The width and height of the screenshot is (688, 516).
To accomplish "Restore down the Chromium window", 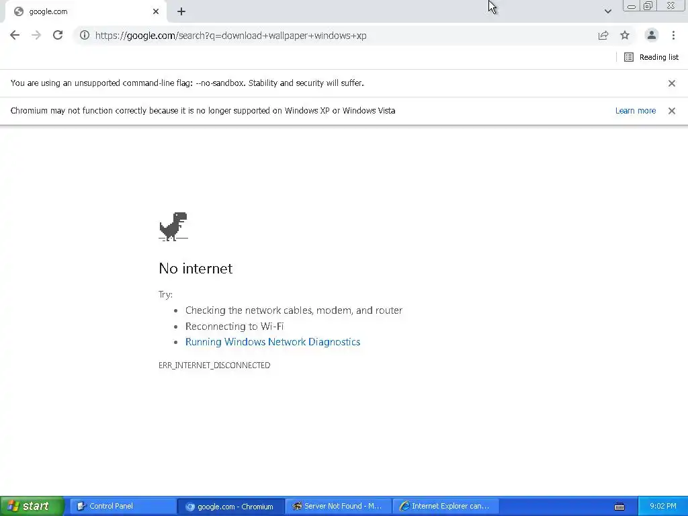I will pos(648,5).
